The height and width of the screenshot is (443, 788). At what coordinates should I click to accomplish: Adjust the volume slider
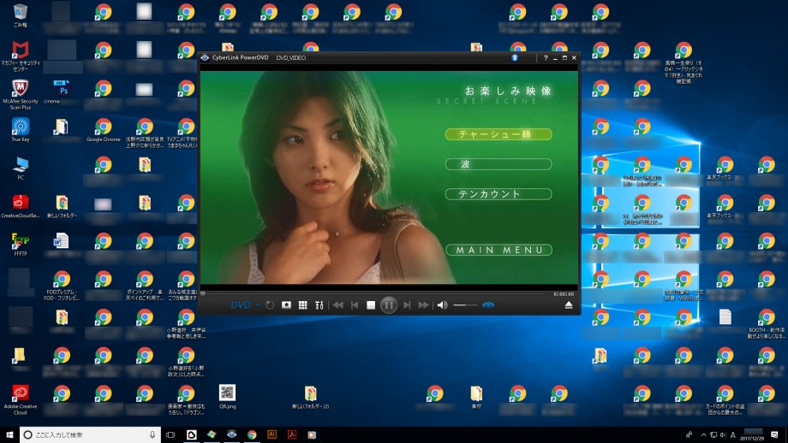(x=465, y=305)
